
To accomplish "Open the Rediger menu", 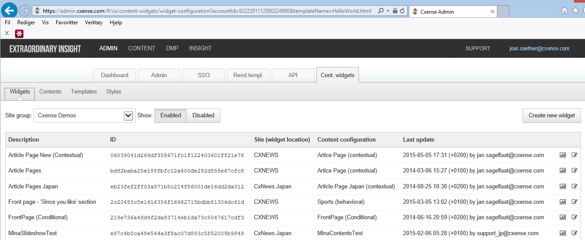I will pos(26,22).
